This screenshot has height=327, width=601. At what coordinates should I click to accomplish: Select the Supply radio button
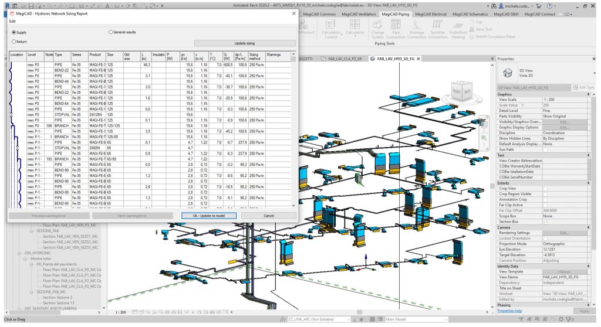(x=14, y=32)
